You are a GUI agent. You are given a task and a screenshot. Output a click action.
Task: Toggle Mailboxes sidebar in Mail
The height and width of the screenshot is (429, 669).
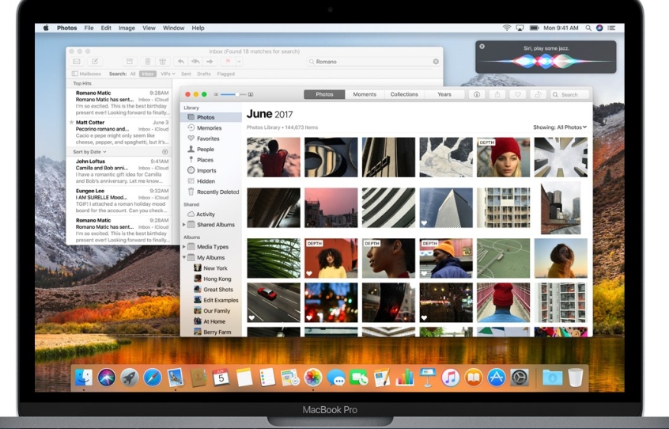click(85, 74)
